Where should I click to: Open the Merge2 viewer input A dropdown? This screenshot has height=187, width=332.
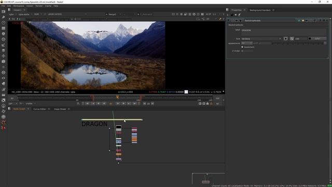click(x=114, y=14)
